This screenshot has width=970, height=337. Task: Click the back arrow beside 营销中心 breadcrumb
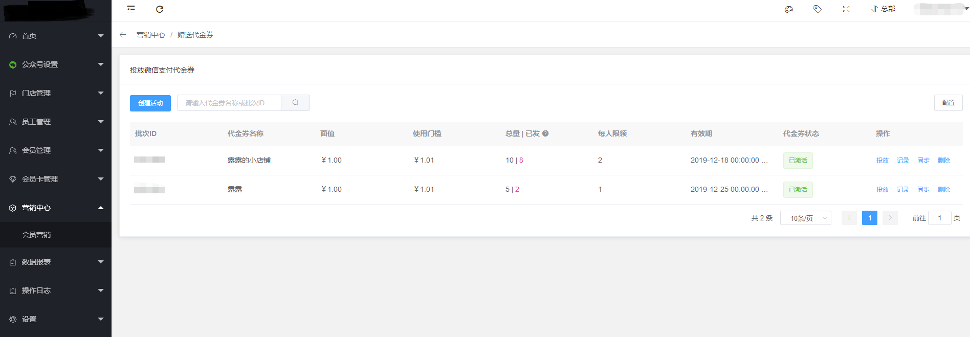123,35
